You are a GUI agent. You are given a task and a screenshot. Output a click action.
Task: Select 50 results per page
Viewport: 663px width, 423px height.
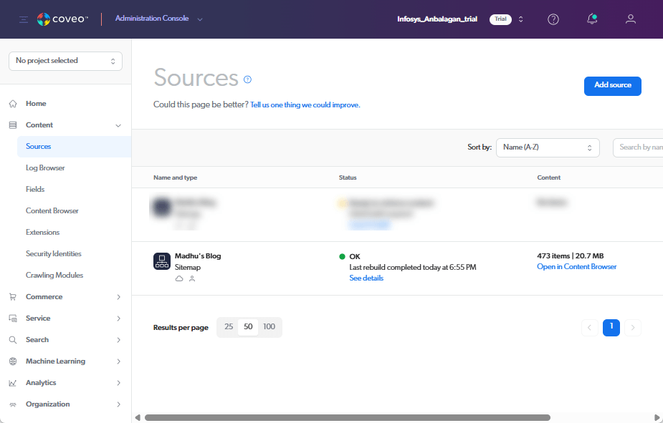coord(248,327)
